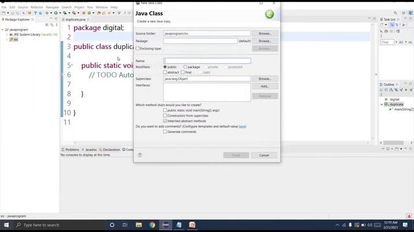Maximize the Package Explorer panel
Image resolution: width=414 pixels, height=232 pixels.
pyautogui.click(x=56, y=19)
